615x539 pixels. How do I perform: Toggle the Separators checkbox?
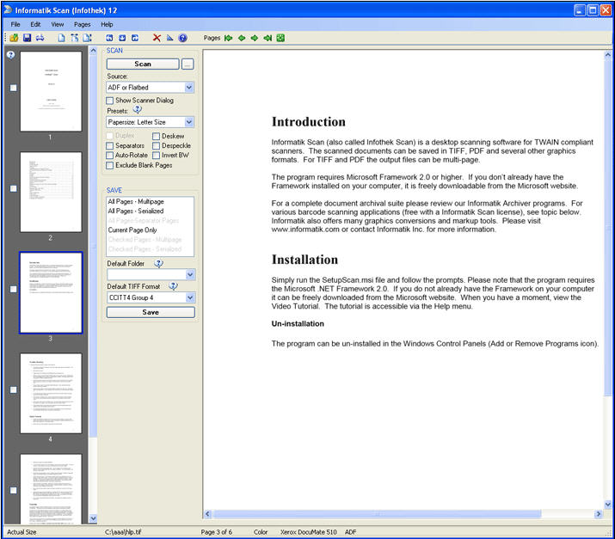(110, 146)
